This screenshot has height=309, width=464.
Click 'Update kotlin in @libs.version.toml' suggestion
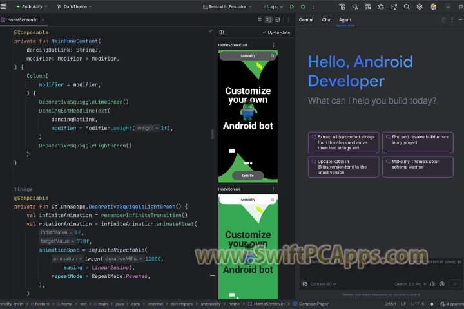tap(343, 167)
